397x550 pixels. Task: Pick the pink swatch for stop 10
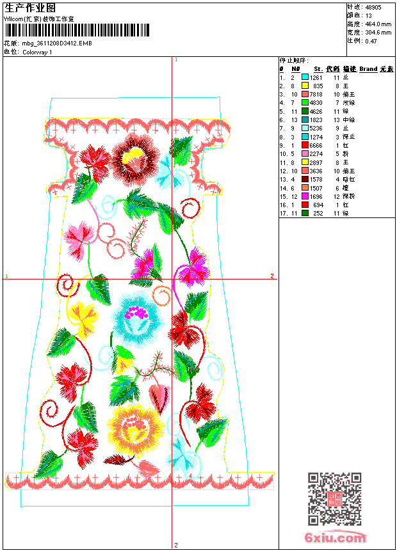coord(305,153)
